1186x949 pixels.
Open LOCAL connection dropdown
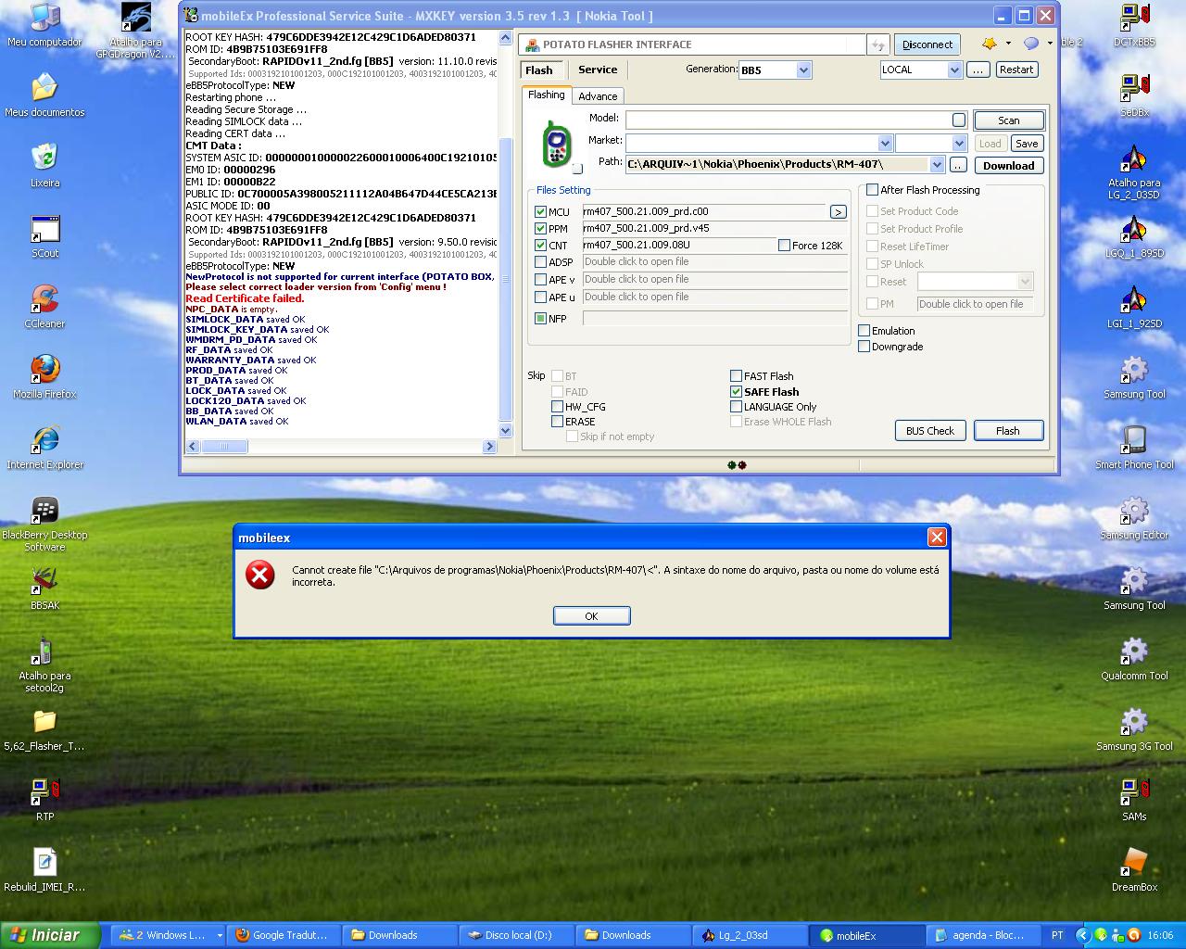(x=954, y=70)
